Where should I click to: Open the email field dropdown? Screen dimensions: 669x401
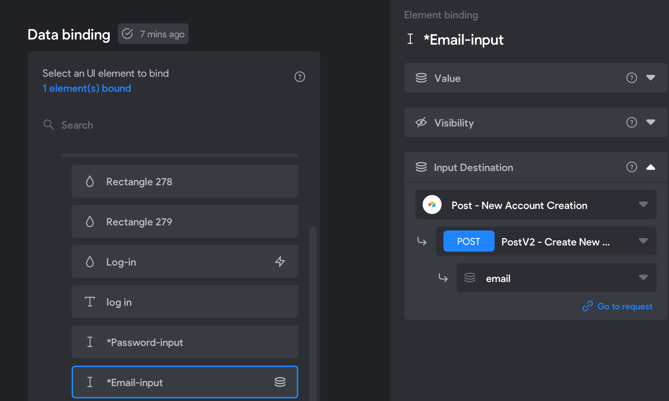pyautogui.click(x=556, y=278)
